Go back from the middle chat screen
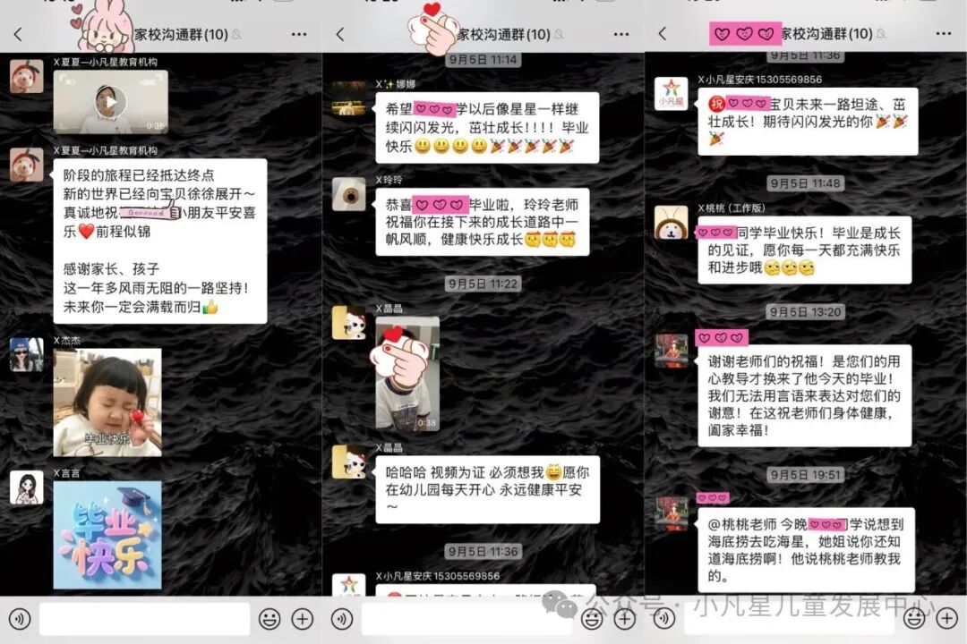The image size is (967, 644). click(340, 34)
